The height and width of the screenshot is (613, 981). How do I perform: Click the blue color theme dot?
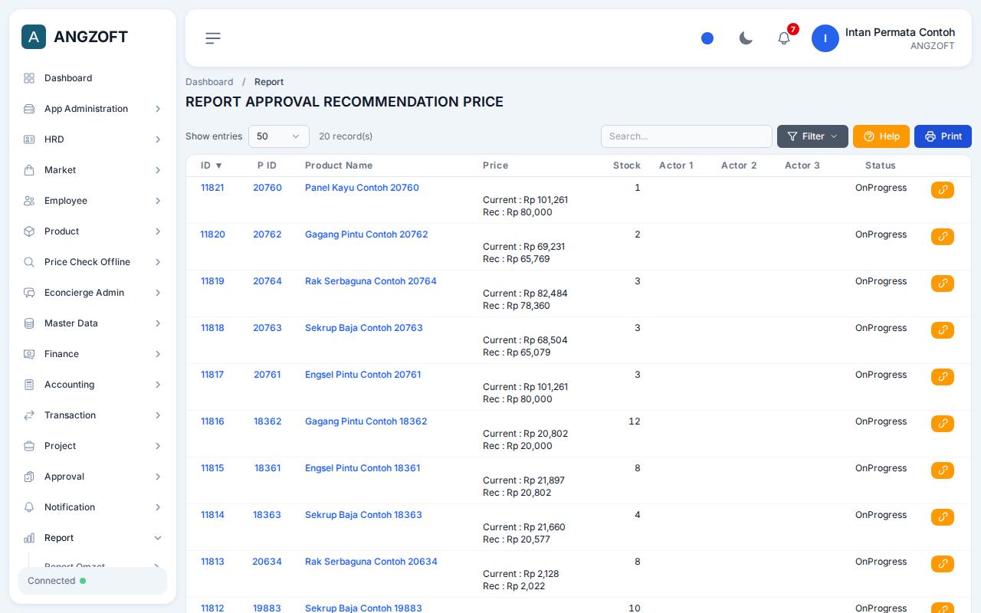(x=707, y=38)
